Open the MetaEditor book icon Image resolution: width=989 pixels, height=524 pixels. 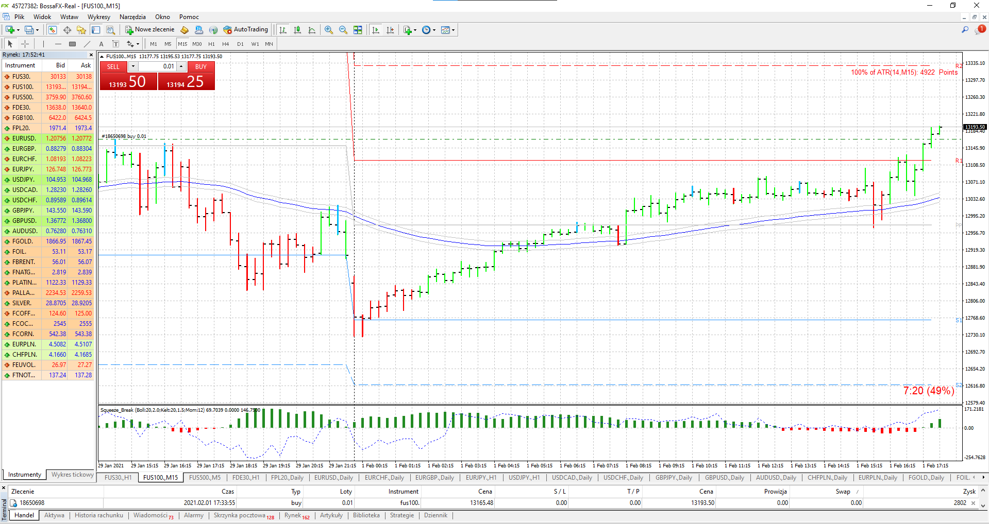click(185, 30)
